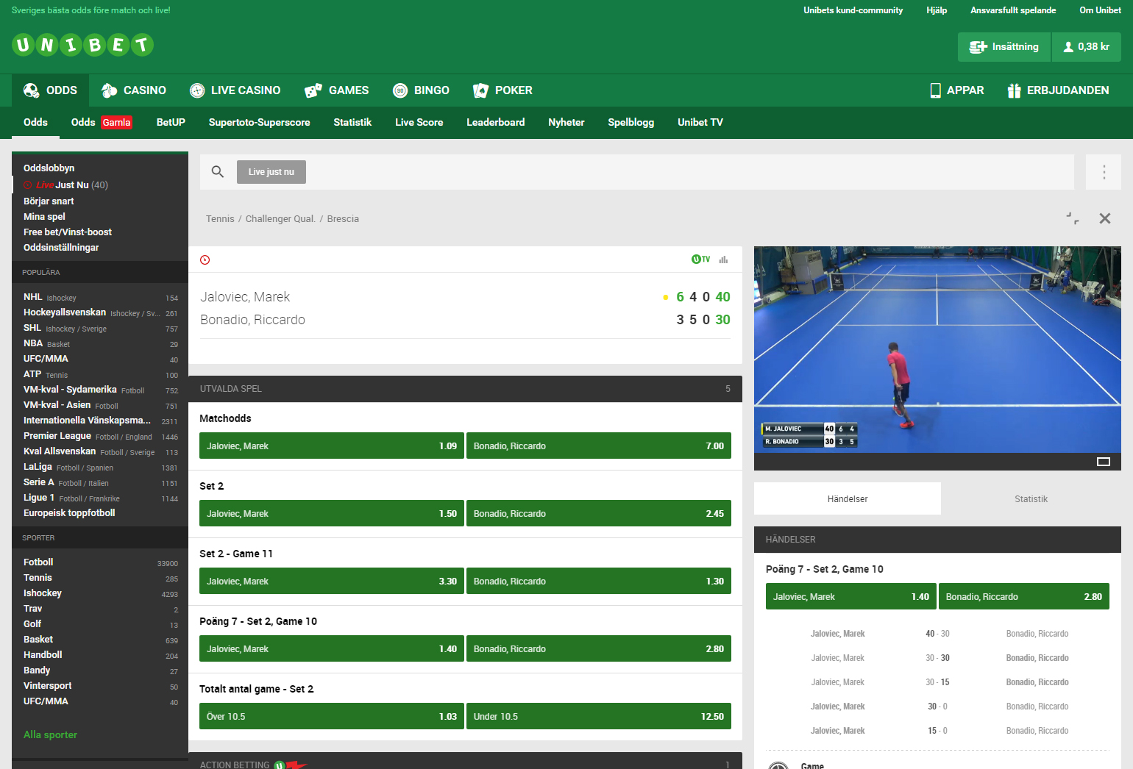The width and height of the screenshot is (1133, 769).
Task: Click the Insättning button
Action: 1004,46
